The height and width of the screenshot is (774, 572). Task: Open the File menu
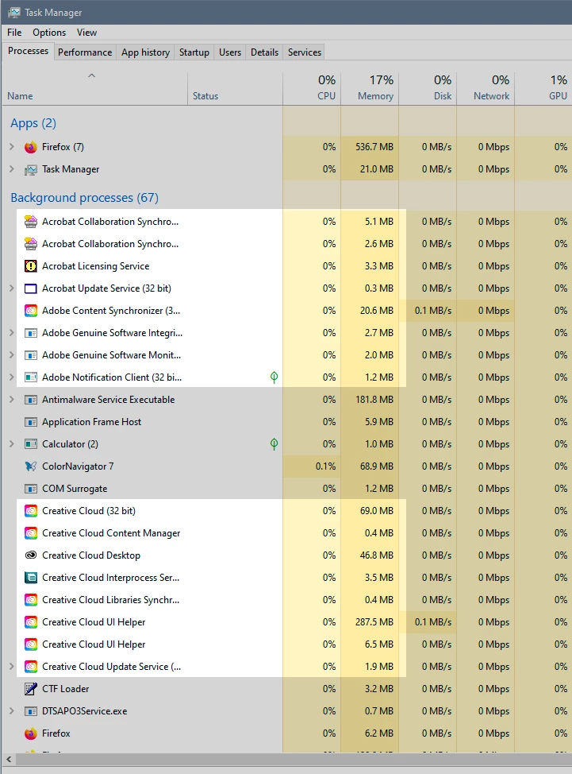click(x=14, y=33)
